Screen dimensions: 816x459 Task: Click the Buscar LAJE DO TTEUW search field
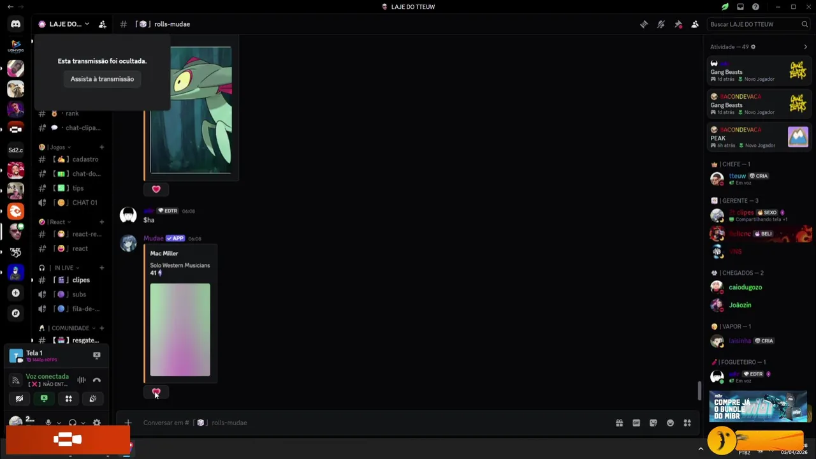click(759, 24)
